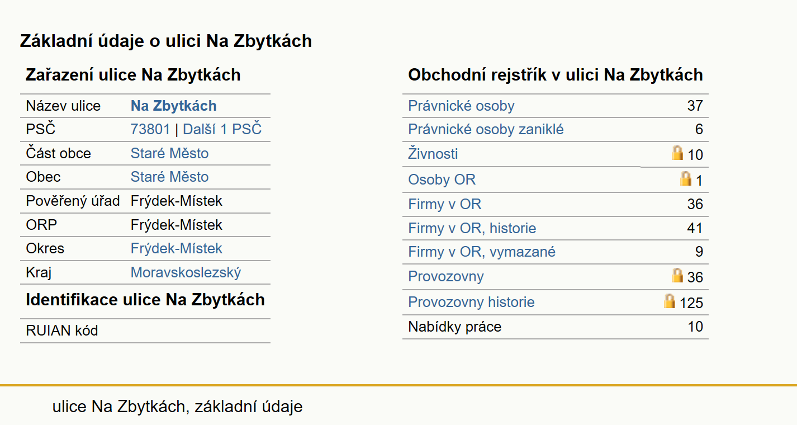
Task: Open the Firmy v OR, vymazané link
Action: [x=482, y=252]
